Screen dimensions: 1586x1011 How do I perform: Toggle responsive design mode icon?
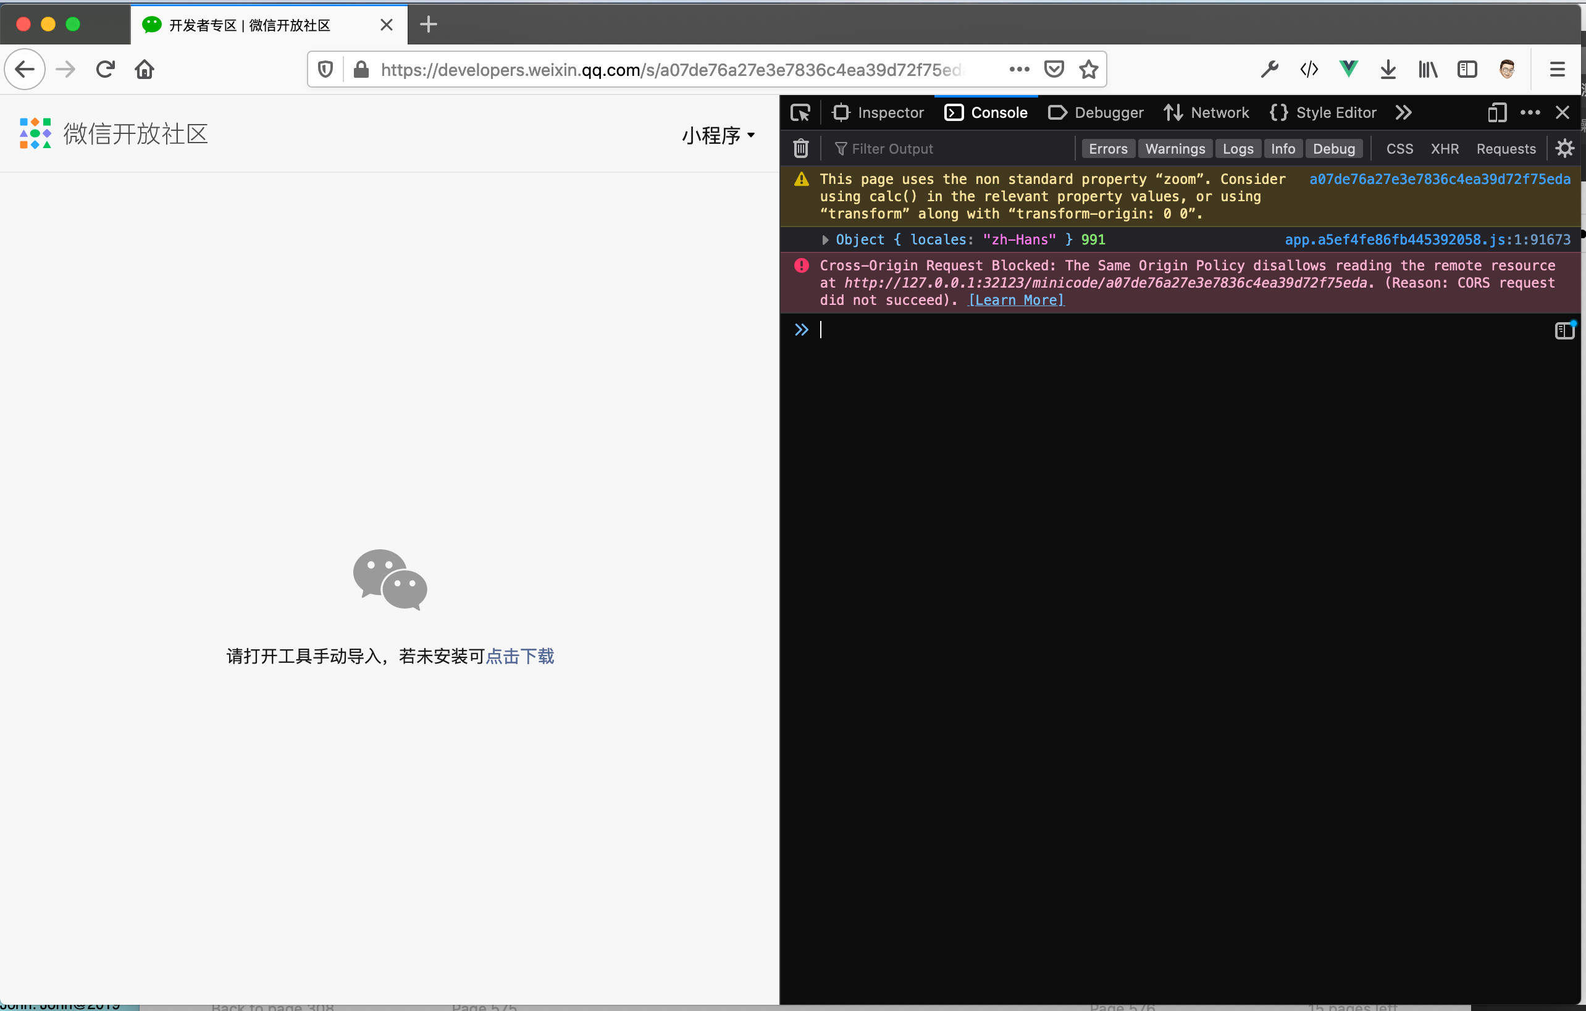coord(1496,112)
